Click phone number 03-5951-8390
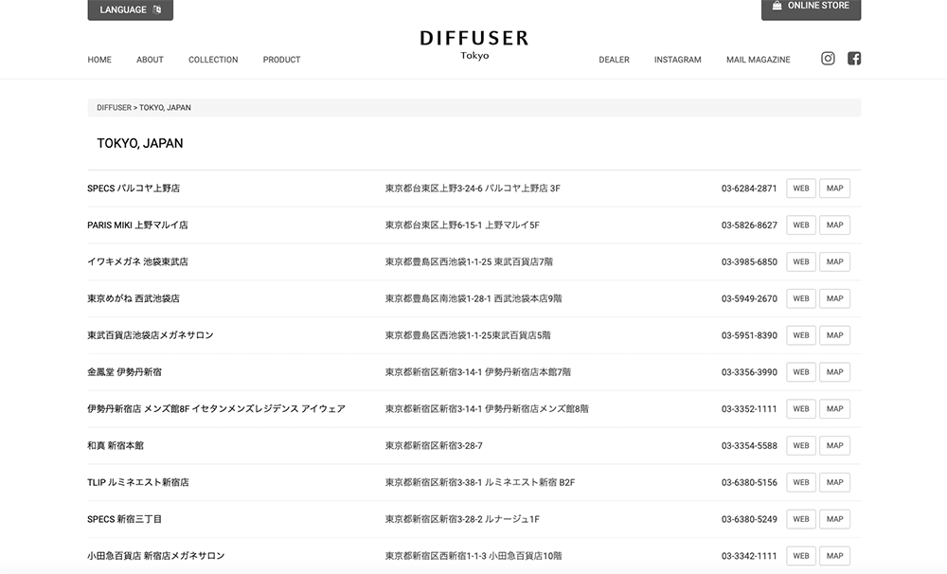947x574 pixels. [749, 335]
